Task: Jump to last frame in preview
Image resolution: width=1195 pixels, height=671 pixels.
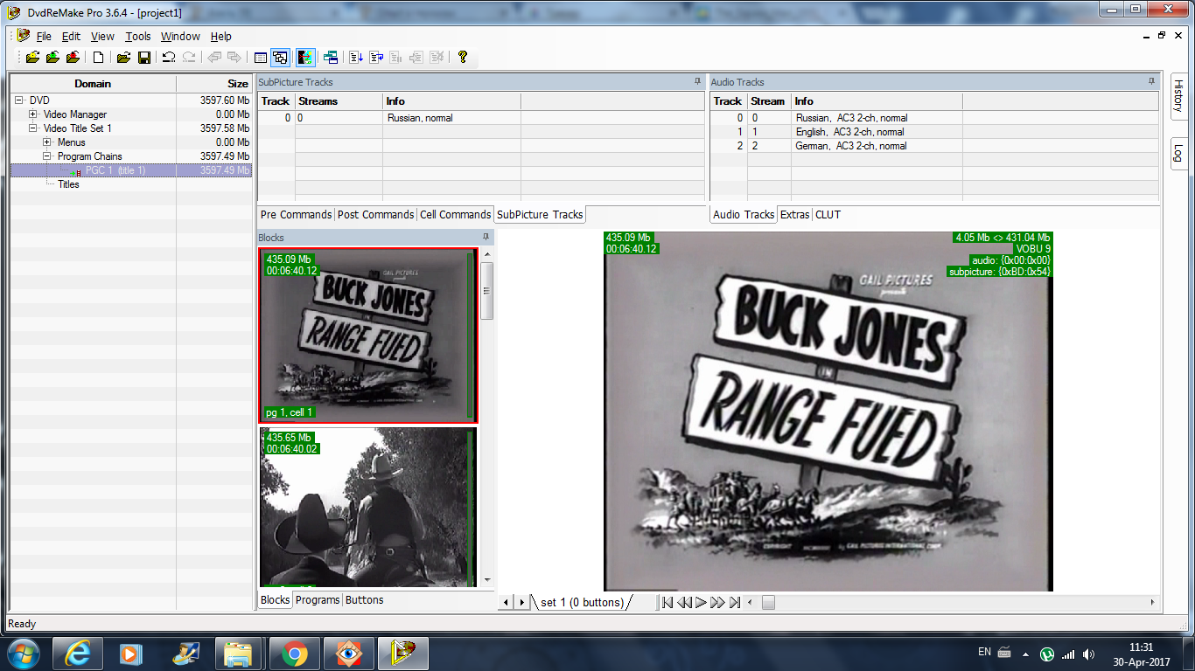Action: [x=735, y=602]
